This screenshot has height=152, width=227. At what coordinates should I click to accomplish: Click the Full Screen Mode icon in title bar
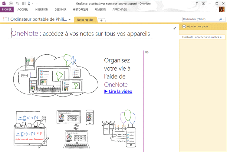[x=203, y=3]
